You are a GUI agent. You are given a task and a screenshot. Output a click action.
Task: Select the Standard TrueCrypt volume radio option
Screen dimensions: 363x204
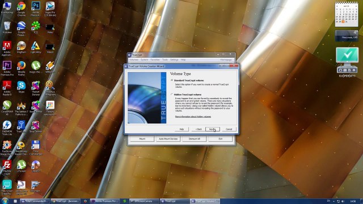(172, 80)
